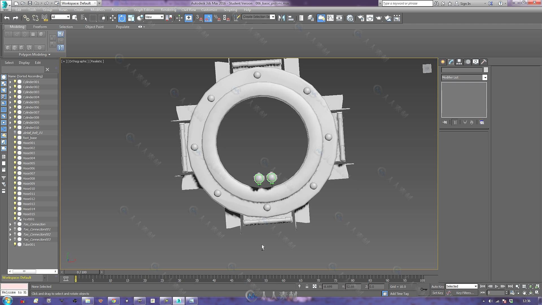The height and width of the screenshot is (305, 542).
Task: Open the Modifiers menu
Action: click(x=97, y=10)
